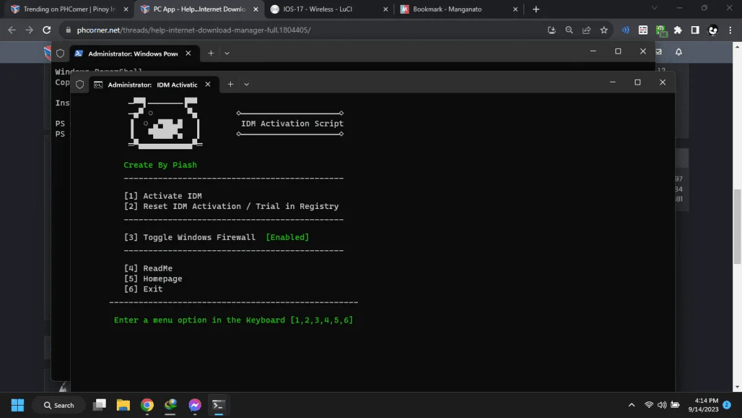Select the Administrator: IDM Activation tab

(x=153, y=85)
